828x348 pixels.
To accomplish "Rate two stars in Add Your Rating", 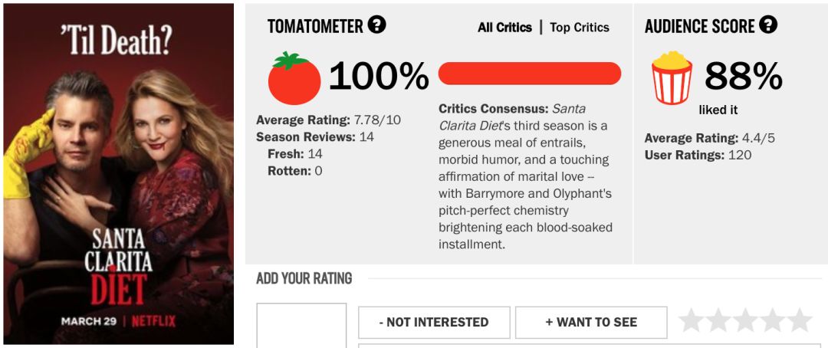I will (718, 320).
